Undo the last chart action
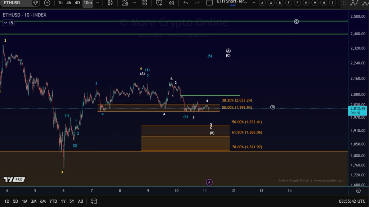The image size is (369, 207). [x=186, y=3]
